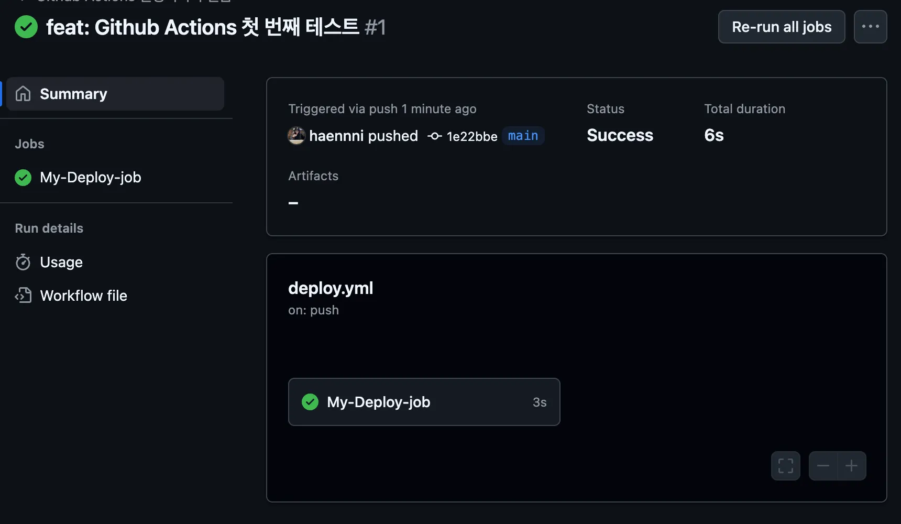
Task: Click the 'Artifacts' label
Action: point(313,176)
